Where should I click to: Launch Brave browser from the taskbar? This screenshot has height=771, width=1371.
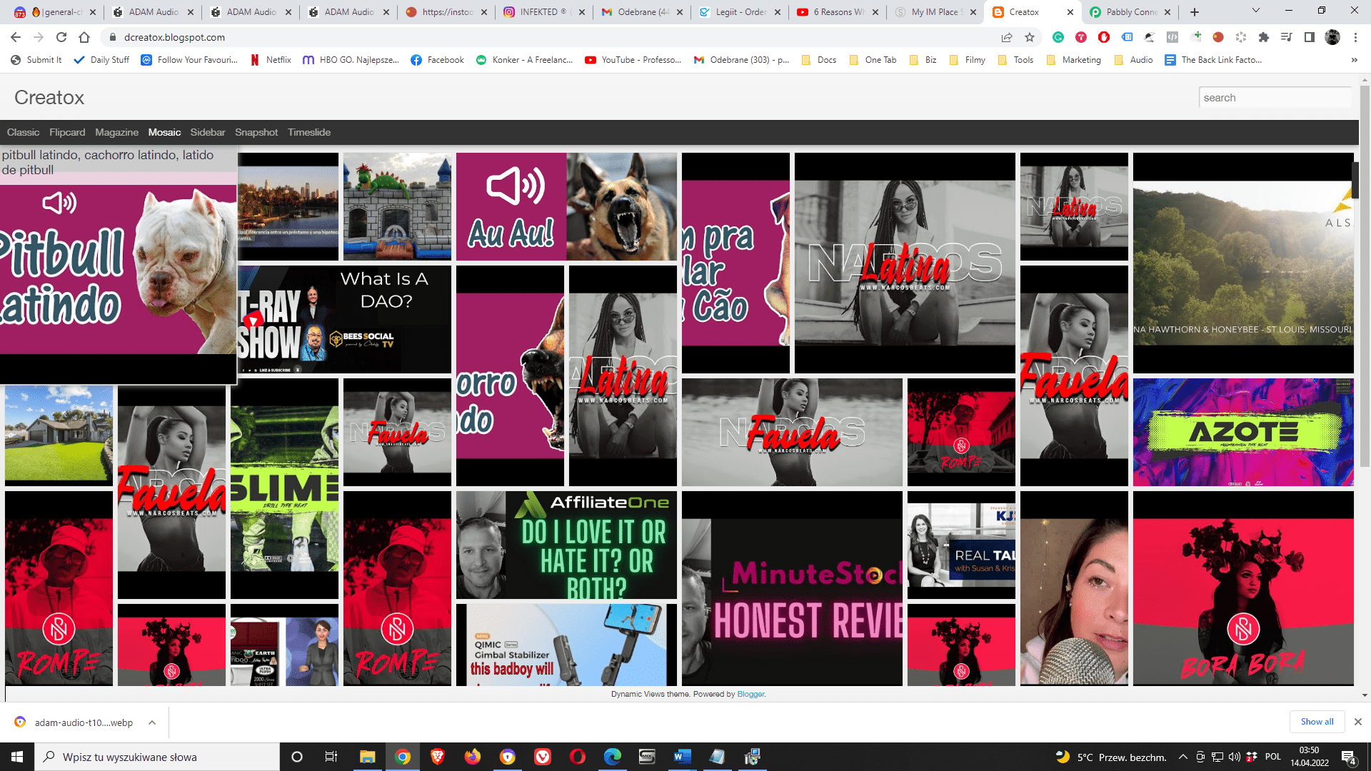[438, 757]
